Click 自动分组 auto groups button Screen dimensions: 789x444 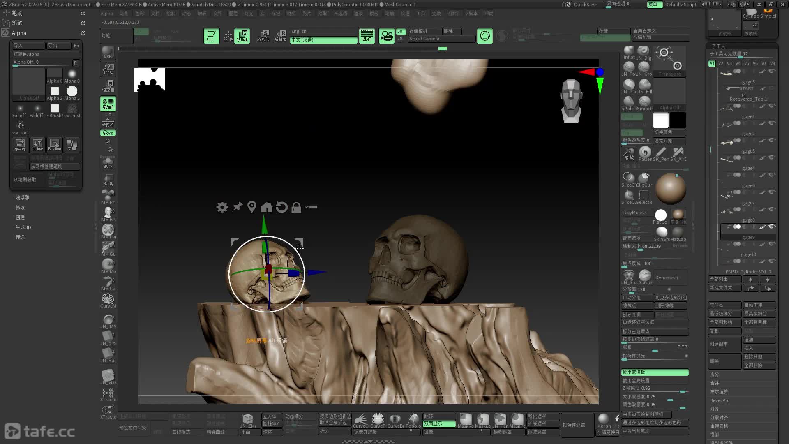pos(637,298)
